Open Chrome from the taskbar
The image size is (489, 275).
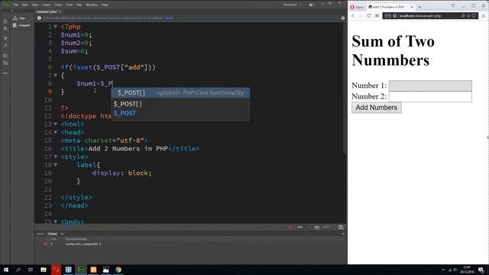tap(118, 270)
